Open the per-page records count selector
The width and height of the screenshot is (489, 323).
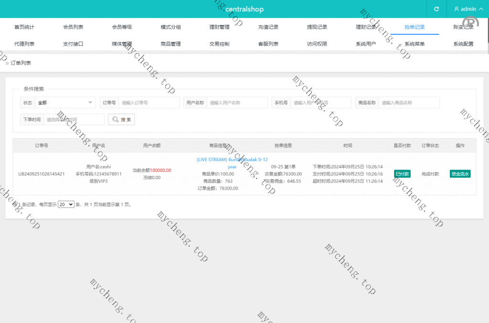pyautogui.click(x=66, y=204)
